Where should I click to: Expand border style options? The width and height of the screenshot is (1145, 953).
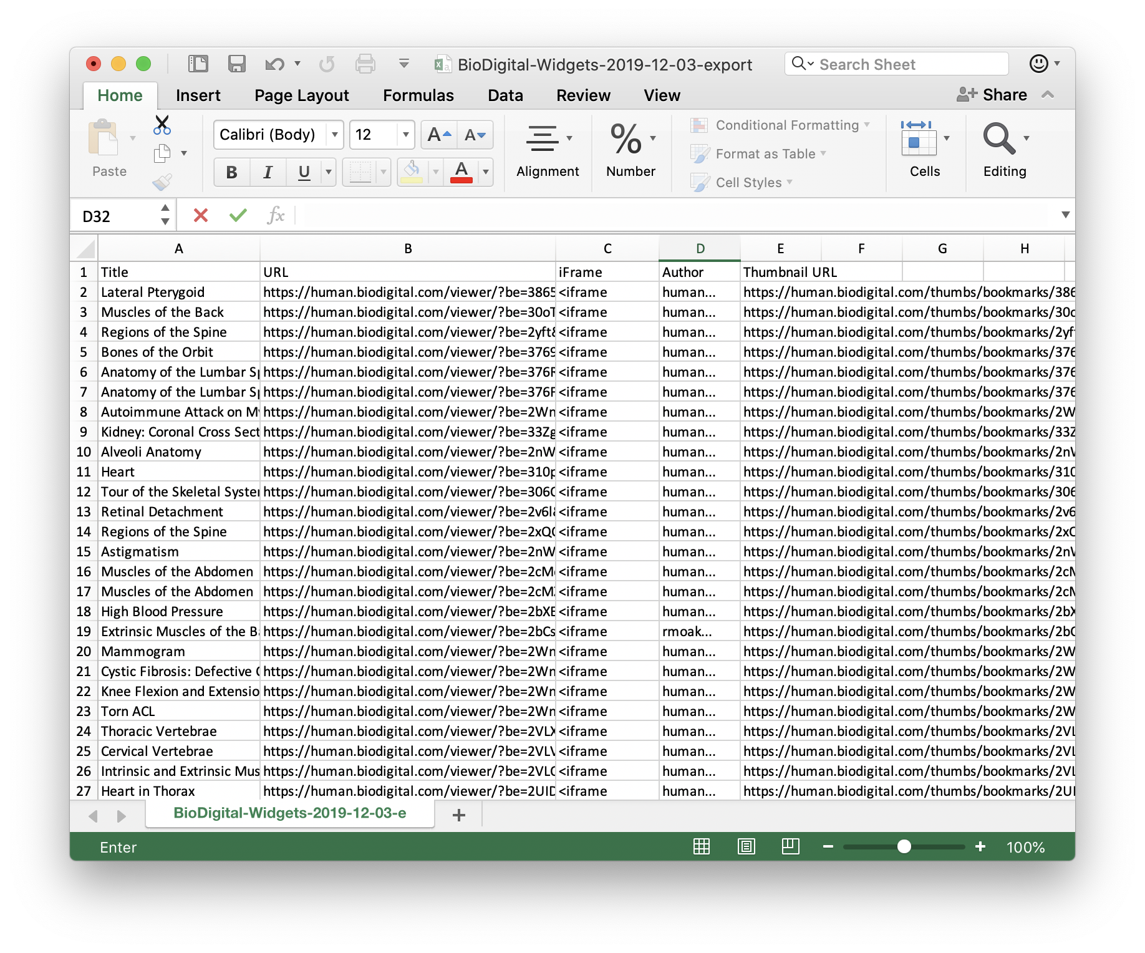pyautogui.click(x=384, y=172)
